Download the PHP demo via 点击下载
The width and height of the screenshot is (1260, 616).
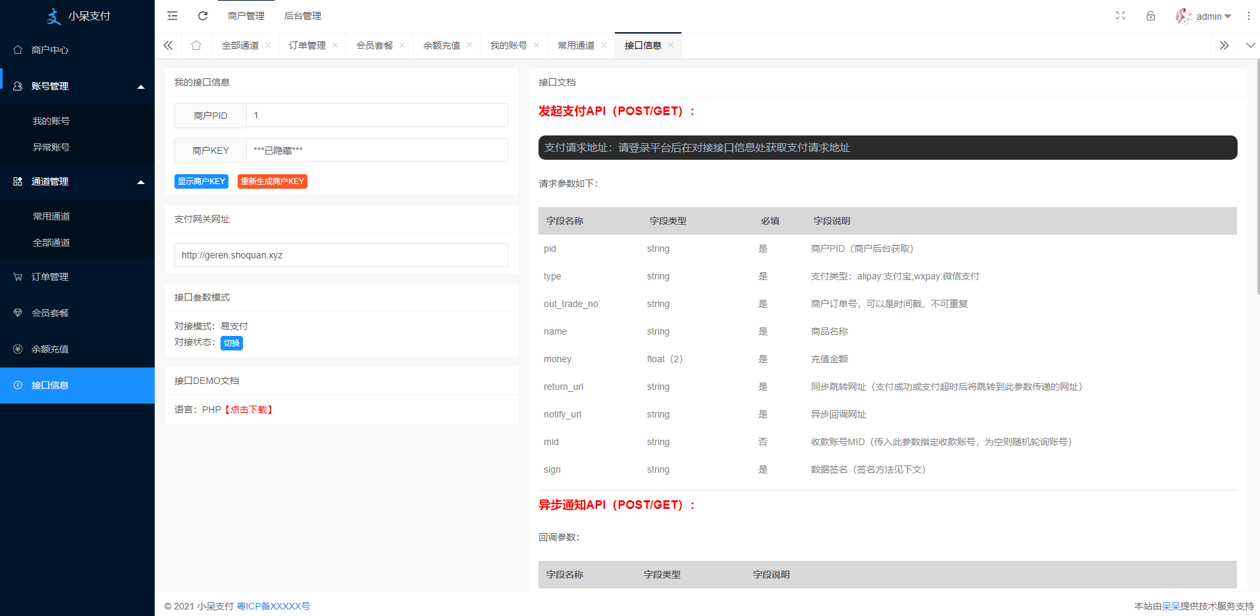(249, 410)
